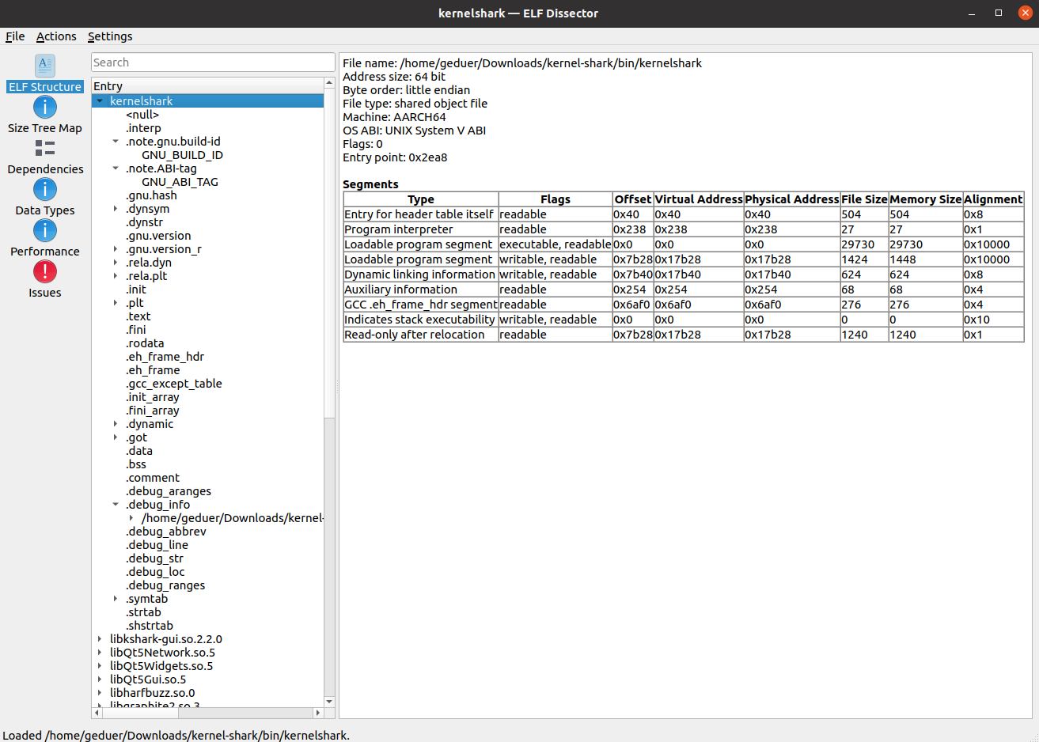Minimize the ELF Dissector window
The width and height of the screenshot is (1039, 742).
pos(972,13)
